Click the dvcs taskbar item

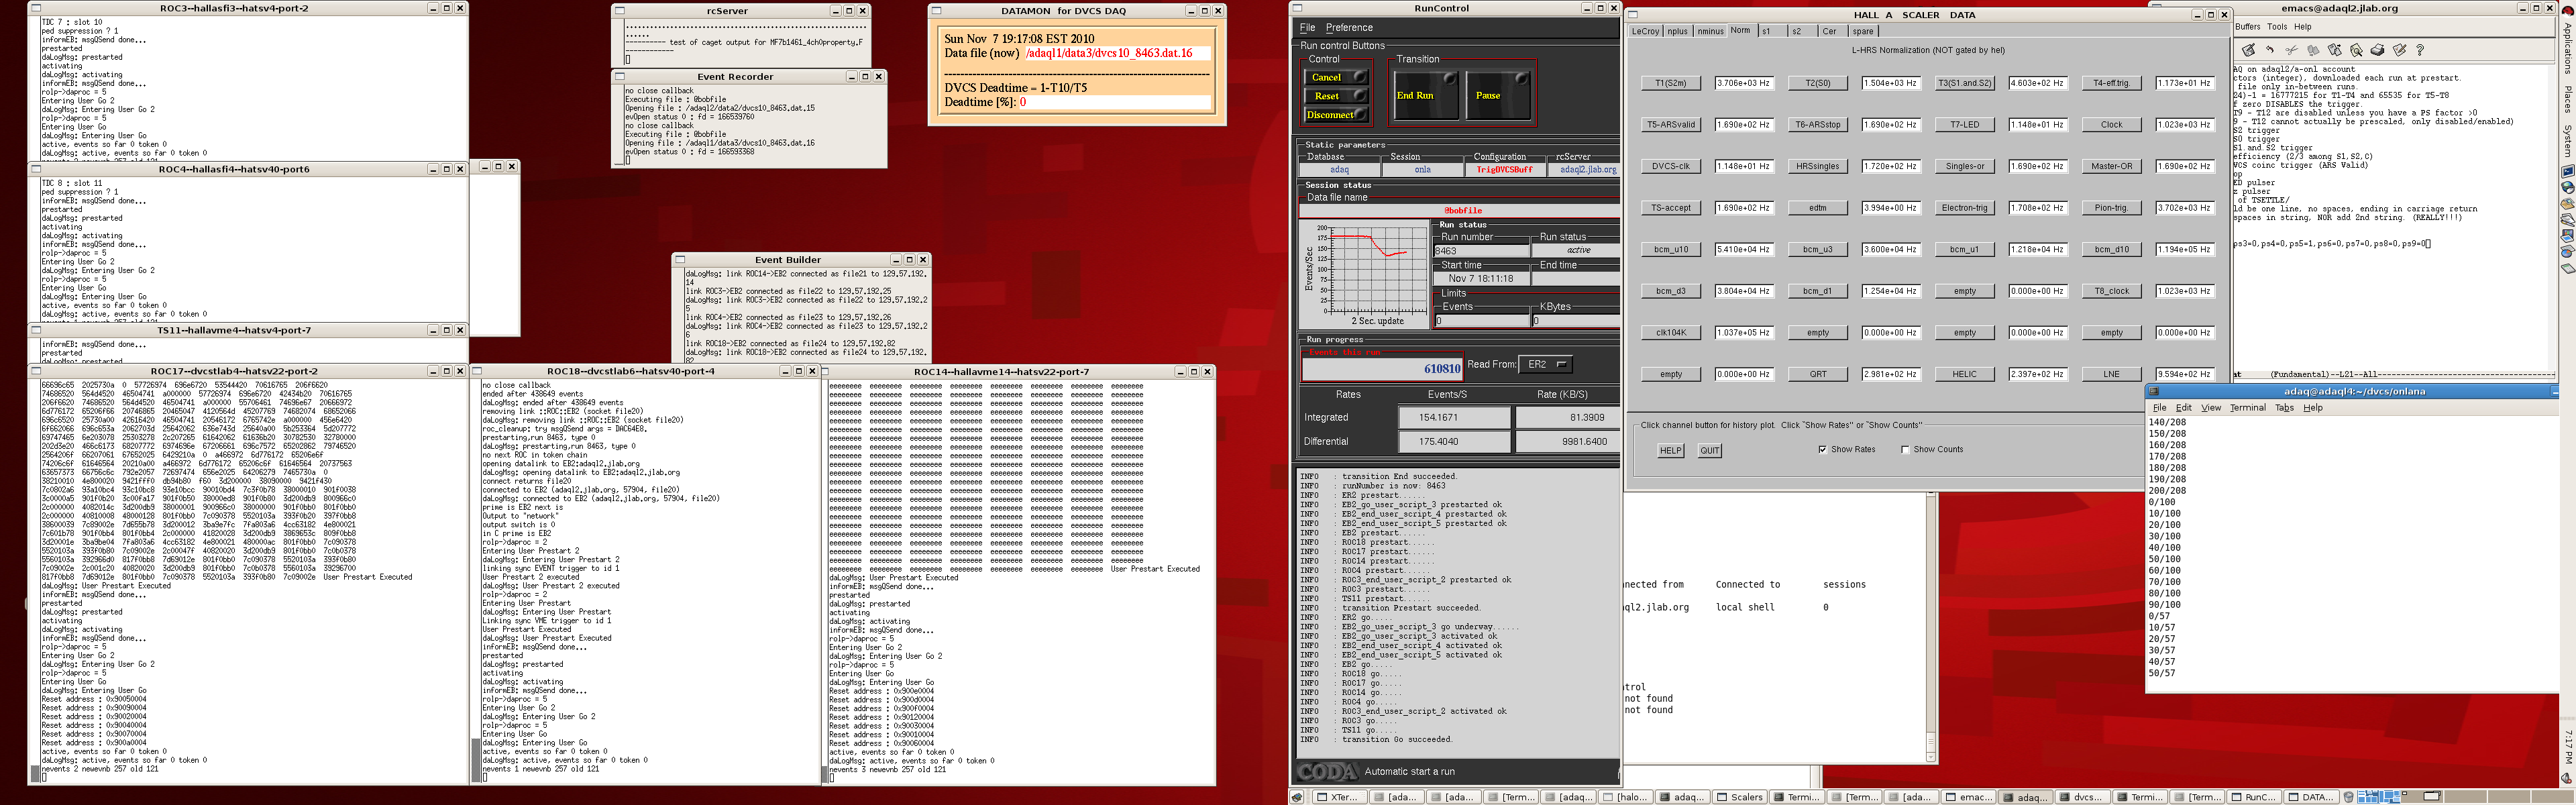coord(2083,797)
